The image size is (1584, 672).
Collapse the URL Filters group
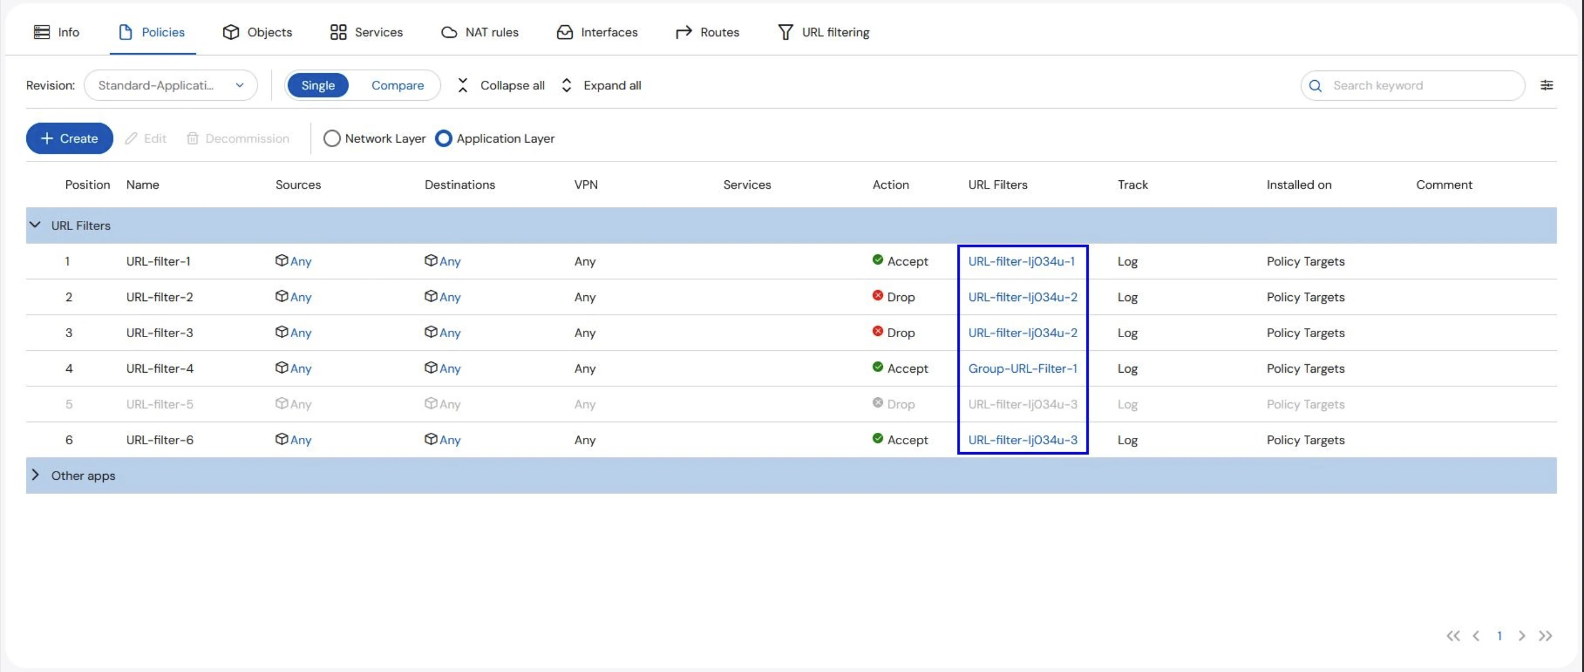click(35, 226)
